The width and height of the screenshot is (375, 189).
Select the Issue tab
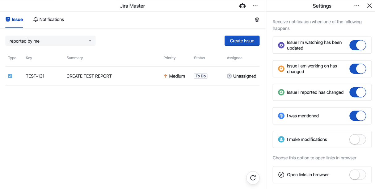(14, 19)
